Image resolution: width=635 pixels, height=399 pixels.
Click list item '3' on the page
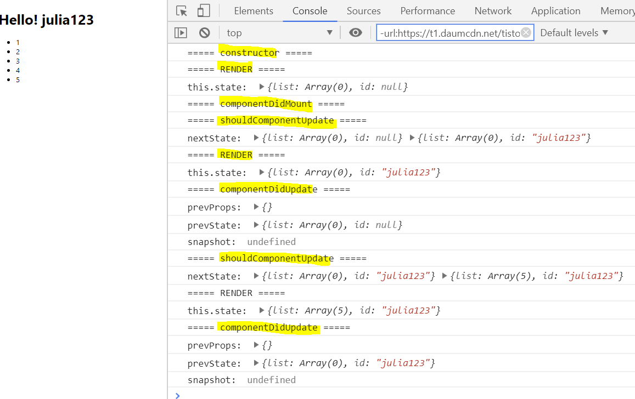click(18, 61)
